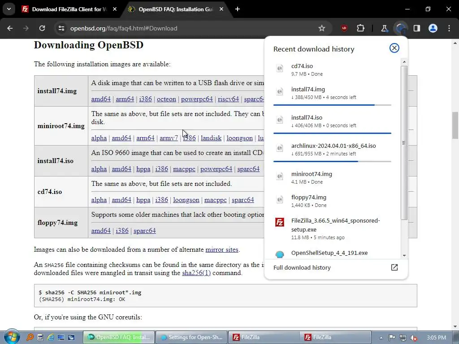Open the loongson link for cd74.iso

[x=186, y=200]
